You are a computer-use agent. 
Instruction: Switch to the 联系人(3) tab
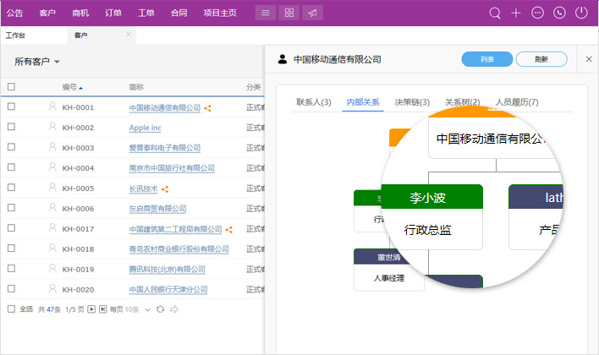click(314, 102)
